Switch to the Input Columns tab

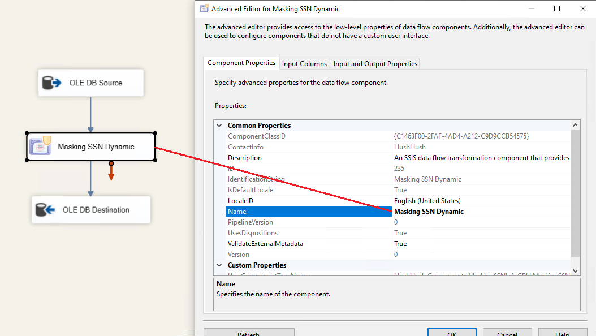pos(304,64)
